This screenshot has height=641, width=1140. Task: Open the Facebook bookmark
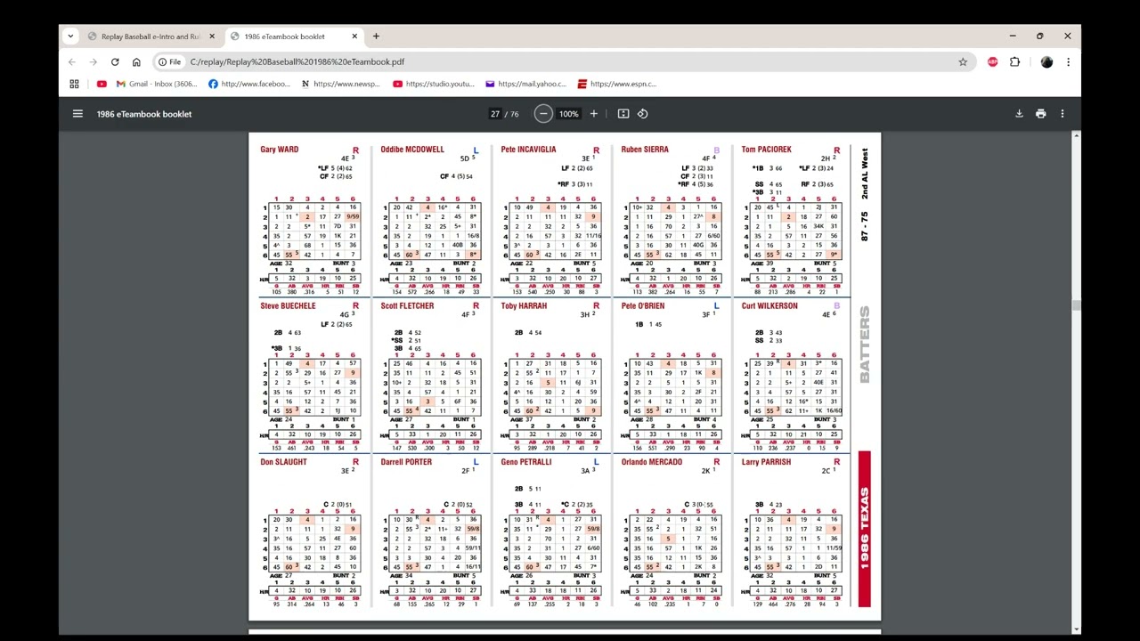(249, 84)
